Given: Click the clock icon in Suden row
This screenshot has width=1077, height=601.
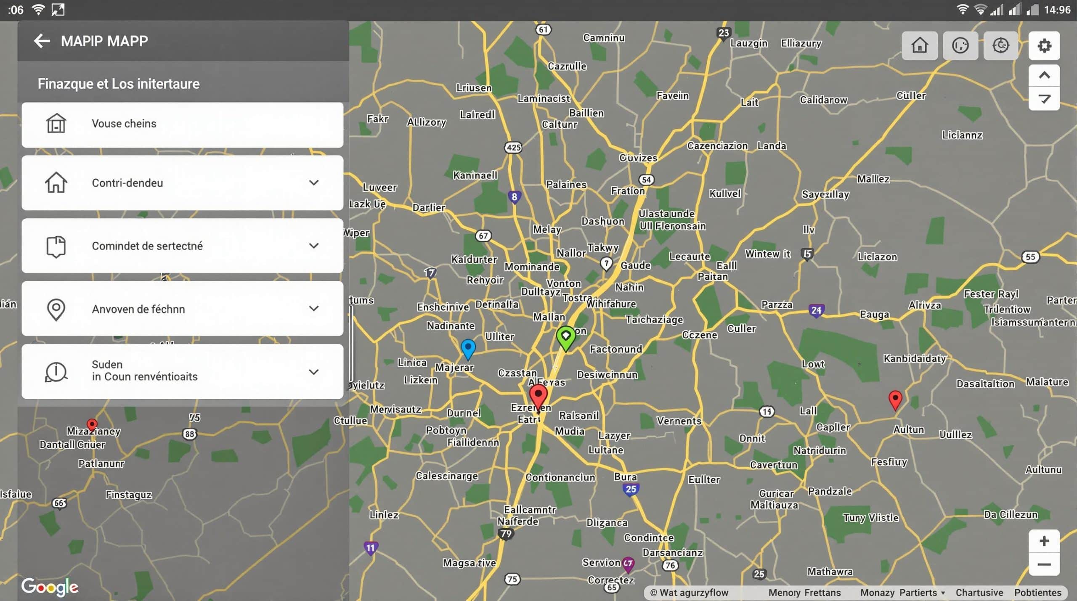Looking at the screenshot, I should coord(56,372).
